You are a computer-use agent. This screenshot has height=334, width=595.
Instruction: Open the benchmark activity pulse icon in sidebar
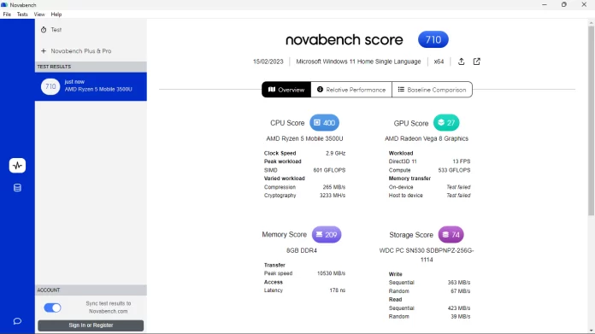click(x=17, y=166)
